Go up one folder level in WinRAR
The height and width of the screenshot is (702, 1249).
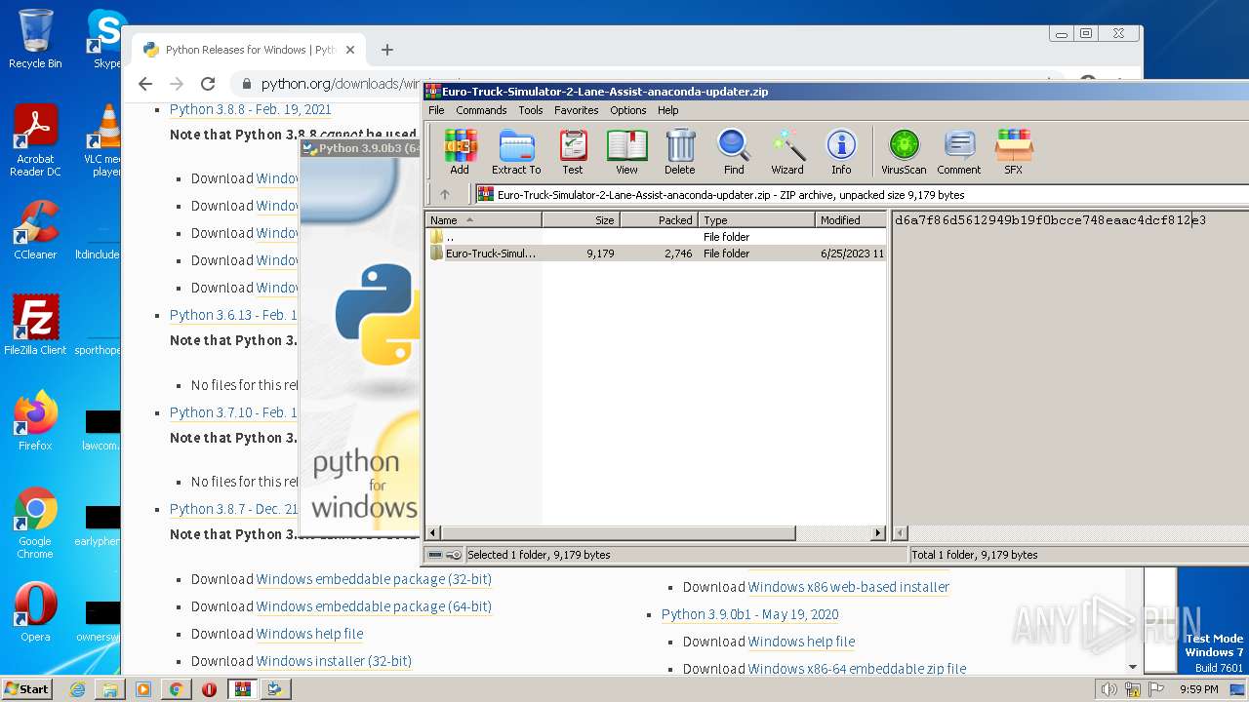tap(445, 194)
